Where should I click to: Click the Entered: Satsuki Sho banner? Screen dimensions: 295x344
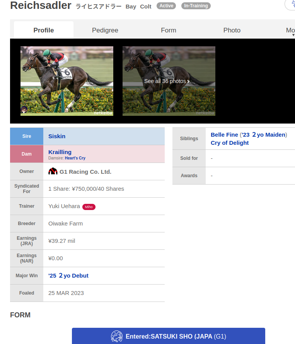pos(169,336)
